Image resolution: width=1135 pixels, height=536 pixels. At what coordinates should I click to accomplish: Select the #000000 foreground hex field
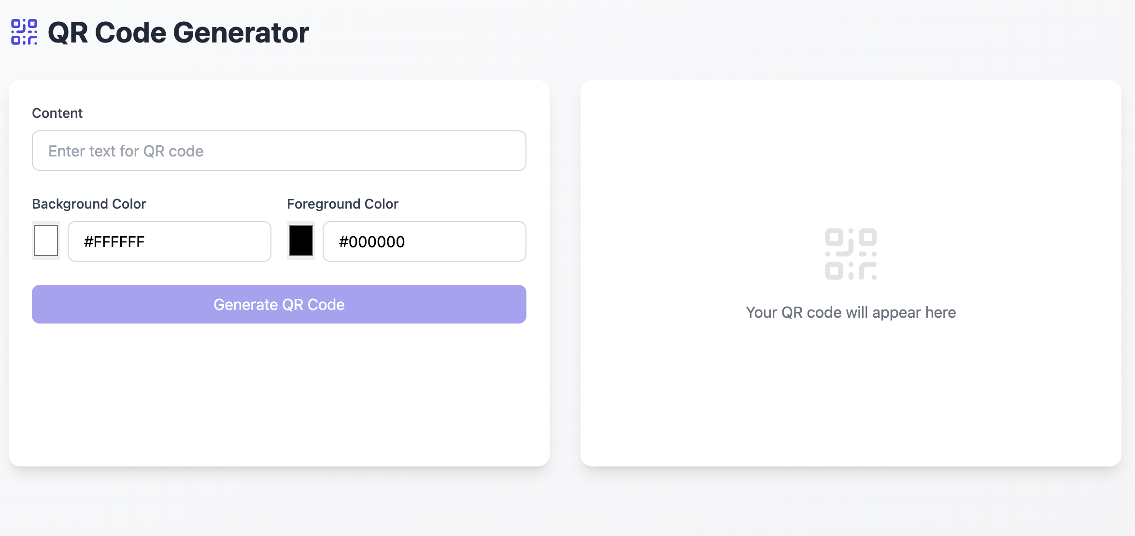coord(424,241)
